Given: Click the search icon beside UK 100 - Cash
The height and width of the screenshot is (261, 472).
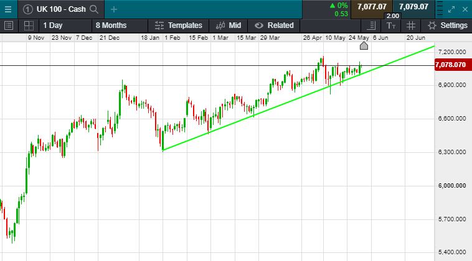Looking at the screenshot, I should click(94, 9).
